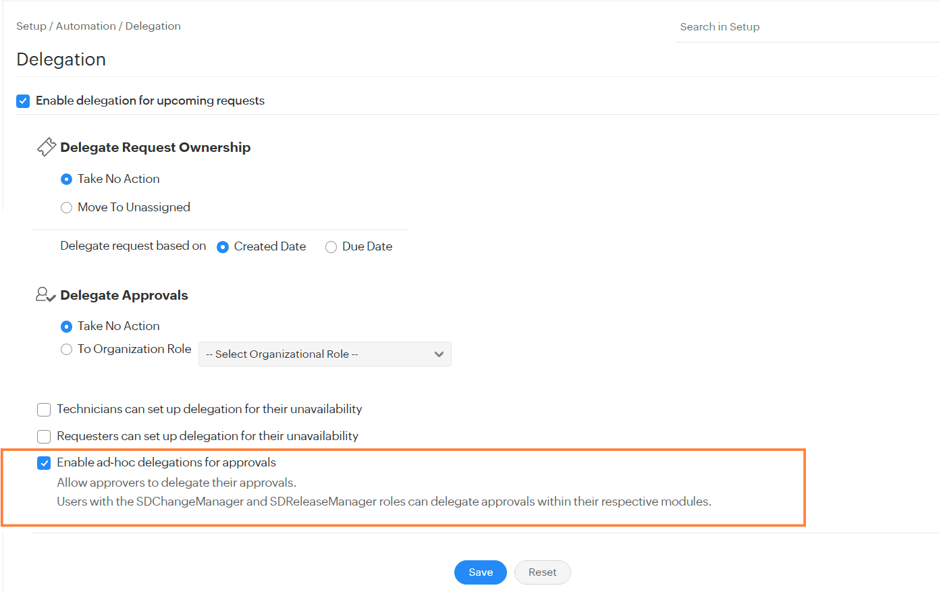The height and width of the screenshot is (592, 939).
Task: Click the Search in Setup field
Action: [803, 27]
